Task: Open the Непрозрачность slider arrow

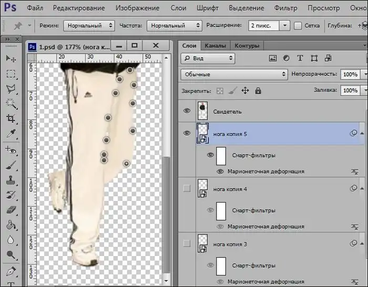Action: pyautogui.click(x=365, y=75)
